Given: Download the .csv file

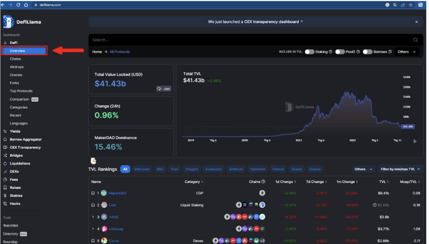Looking at the screenshot, I should click(164, 89).
